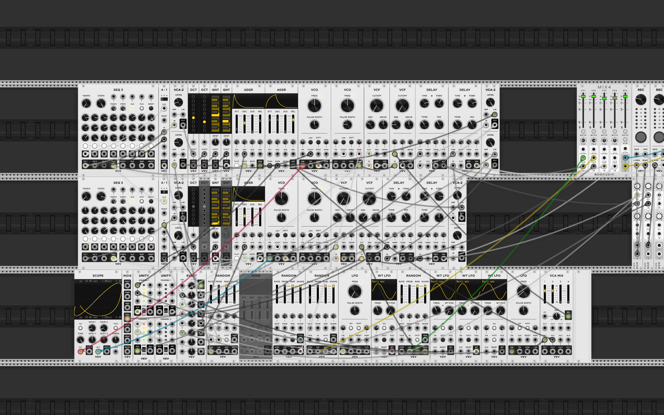Toggle the SCOPE TRIG button
Viewport: 664px width, 415px height.
coord(116,328)
